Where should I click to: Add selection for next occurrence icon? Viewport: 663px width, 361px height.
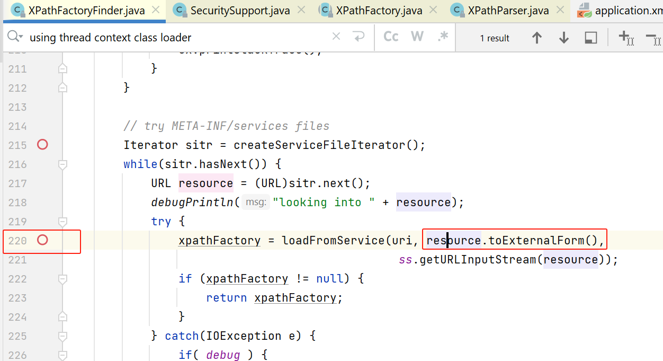pyautogui.click(x=626, y=38)
